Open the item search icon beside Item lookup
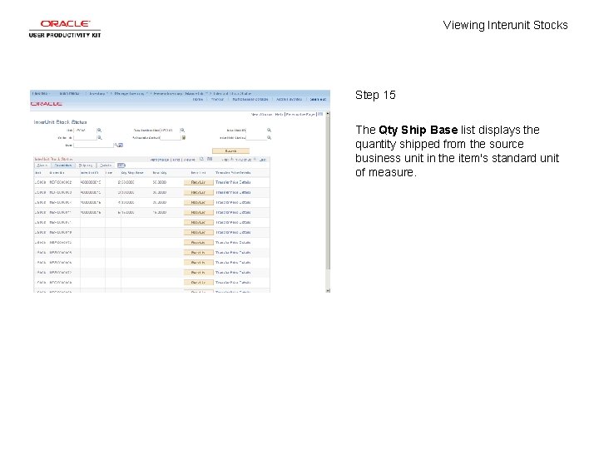 point(121,145)
